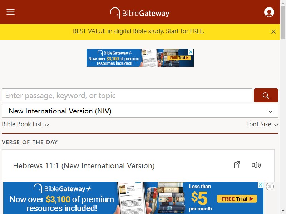
Task: Close the top BibleGateway+ ad with AdChoices X
Action: point(191,52)
